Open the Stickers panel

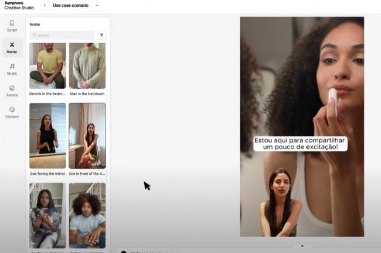(12, 112)
